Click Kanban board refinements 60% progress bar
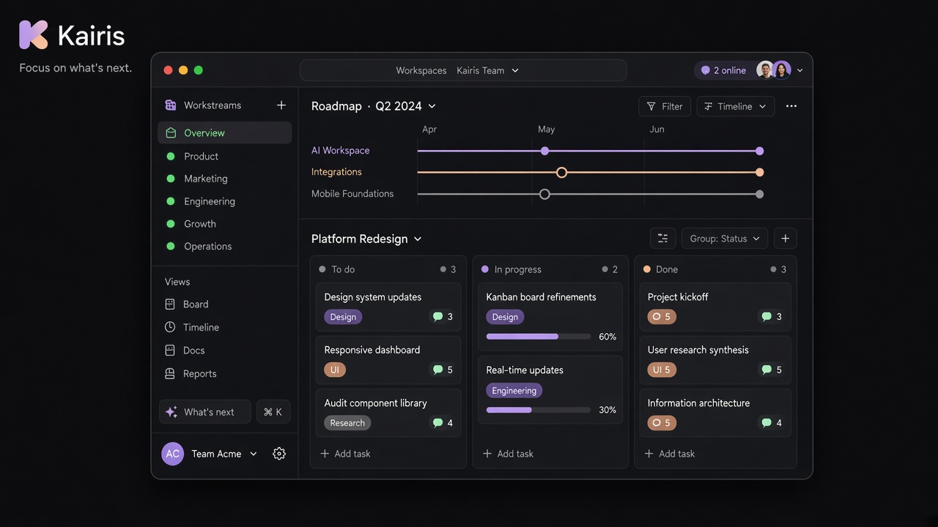Screen dimensions: 938x527 point(539,337)
